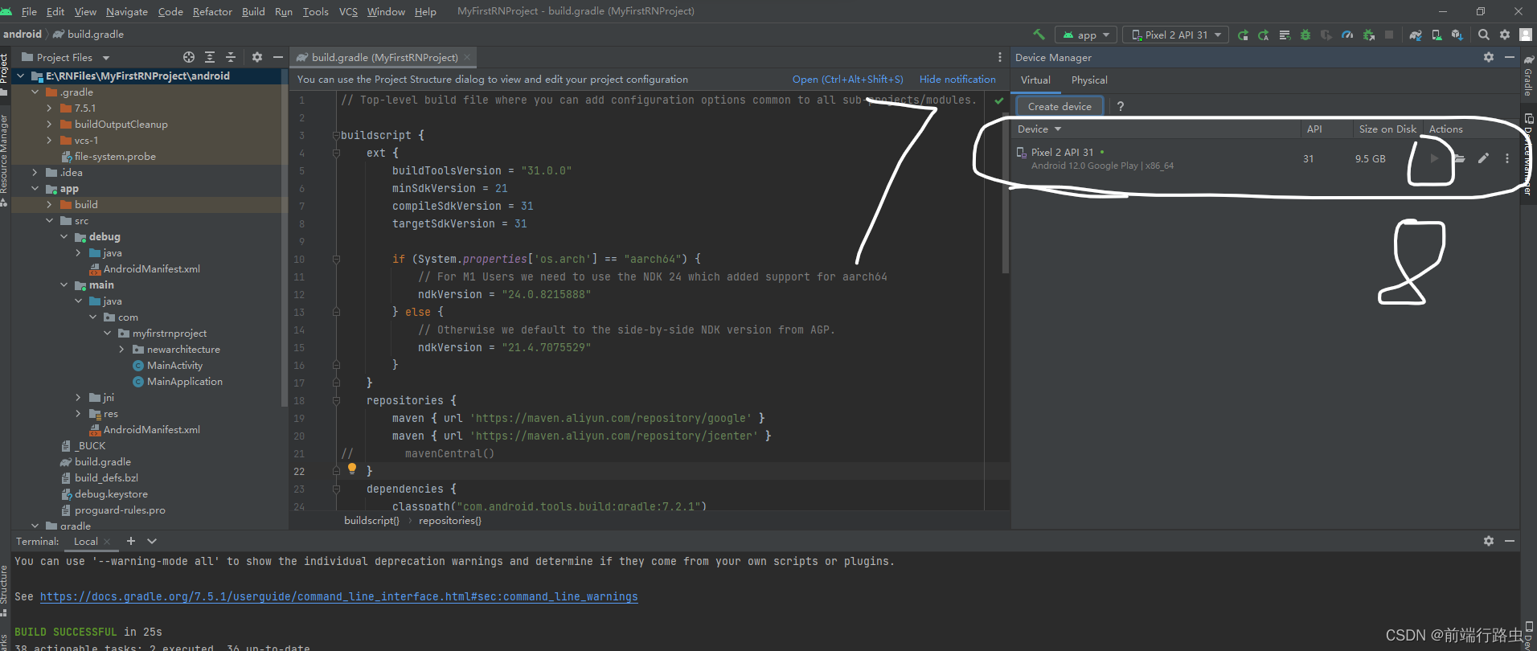Hide the Project tool window
The width and height of the screenshot is (1537, 651).
tap(278, 57)
